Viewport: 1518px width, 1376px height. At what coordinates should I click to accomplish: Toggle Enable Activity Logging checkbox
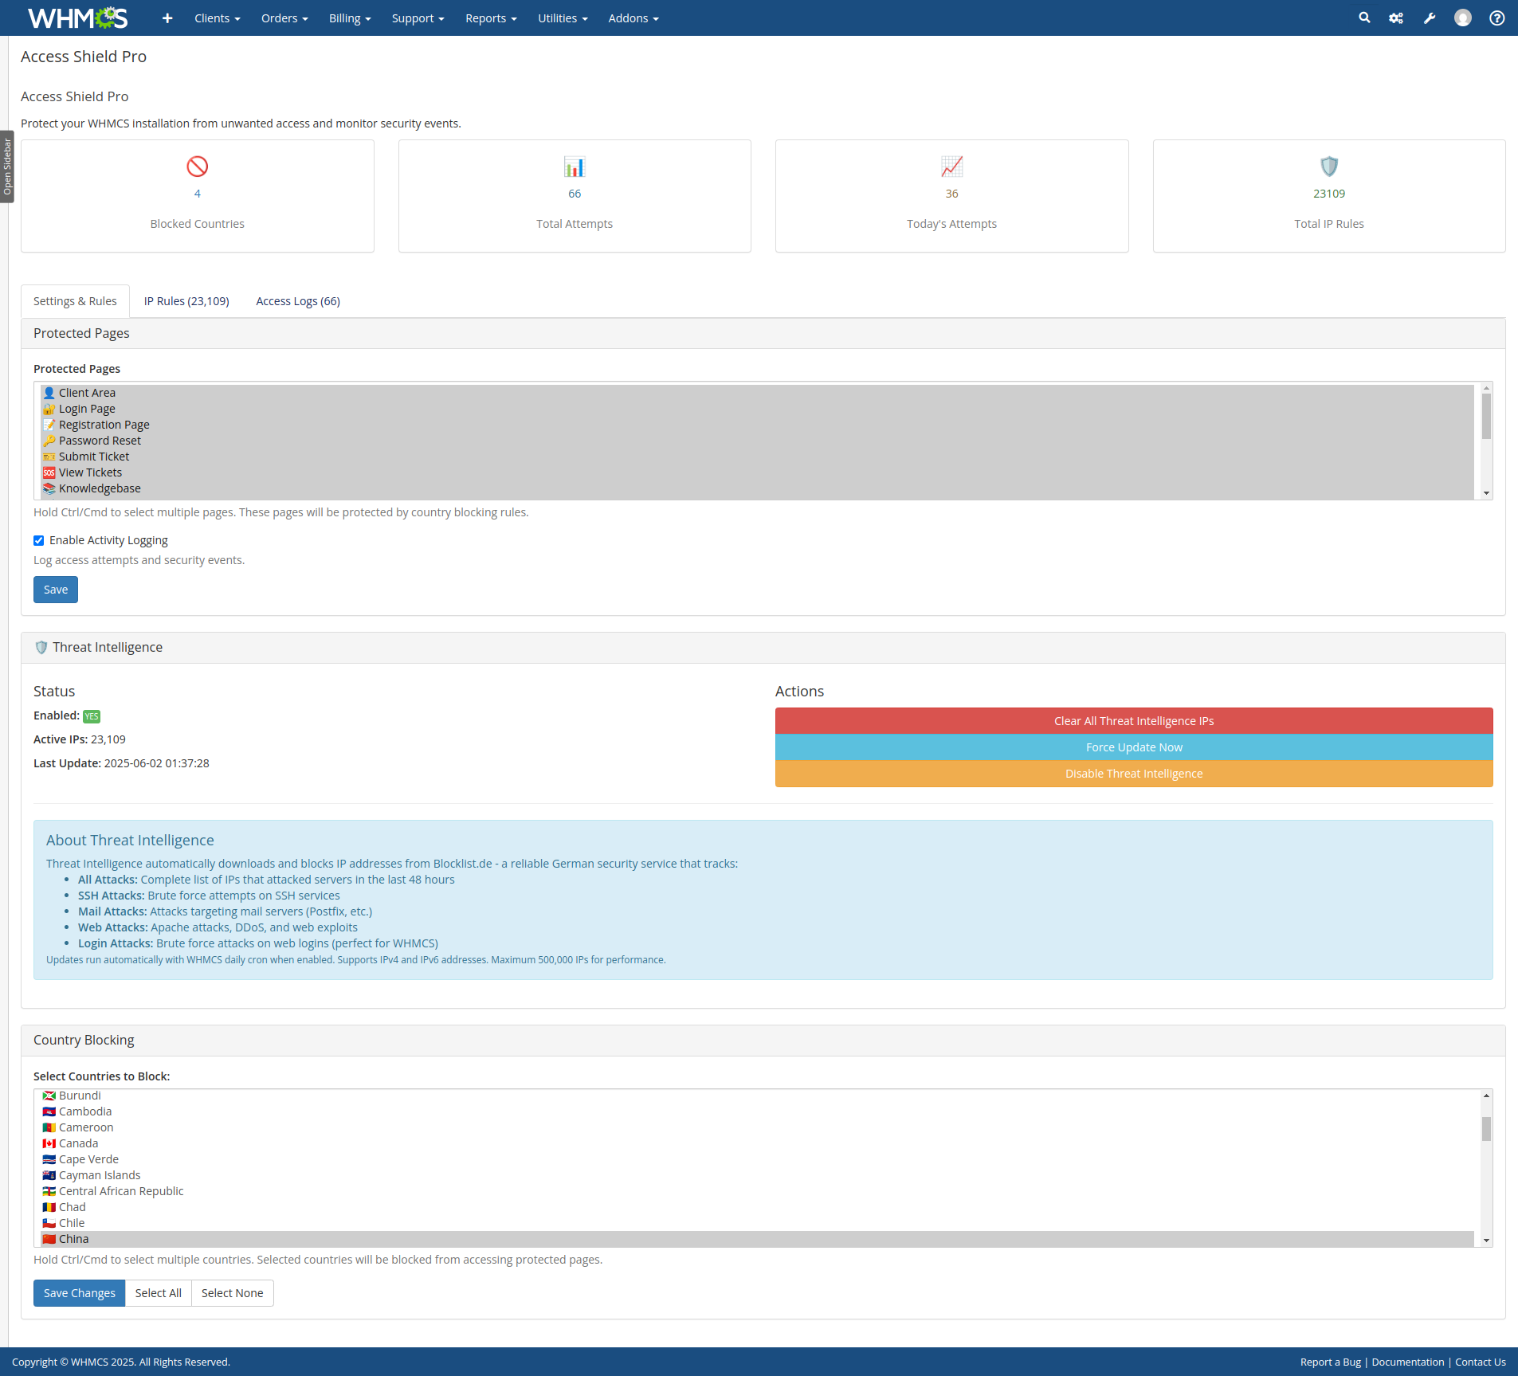(x=38, y=540)
